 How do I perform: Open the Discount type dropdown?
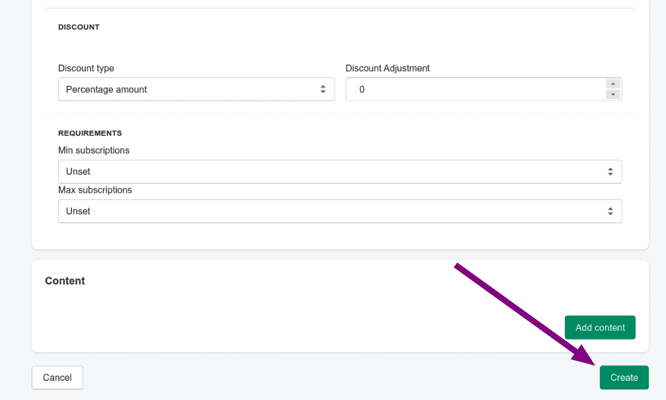196,90
